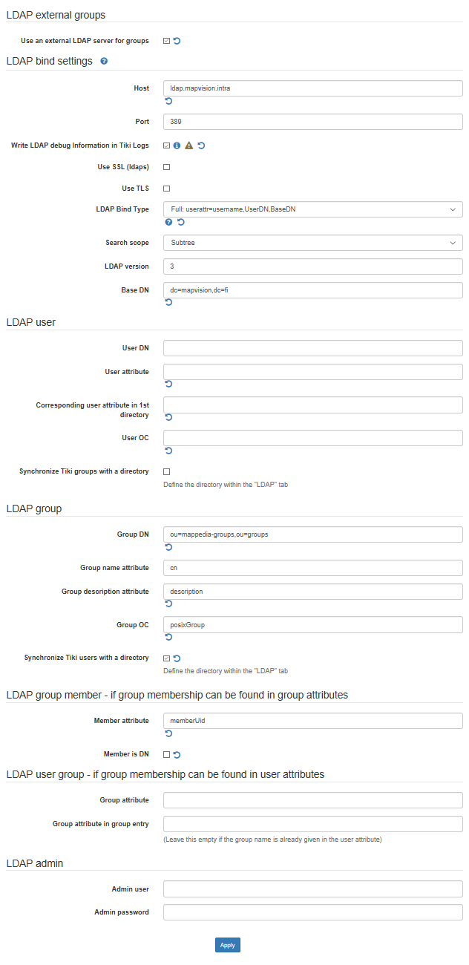The height and width of the screenshot is (965, 469).
Task: Click the help icon beside LDAP bind settings
Action: 104,61
